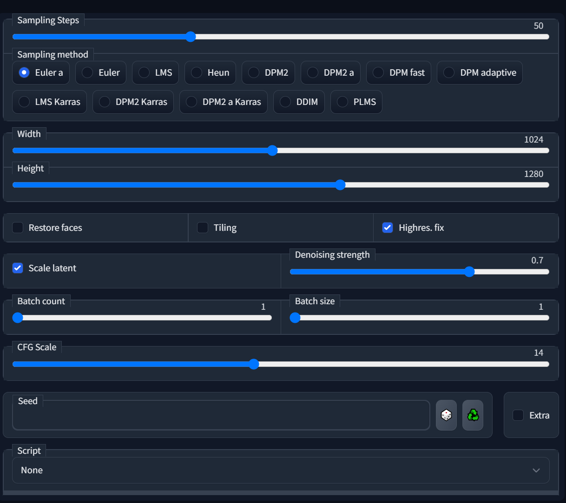Select the DPM adaptive sampler
The height and width of the screenshot is (503, 566).
pyautogui.click(x=449, y=72)
